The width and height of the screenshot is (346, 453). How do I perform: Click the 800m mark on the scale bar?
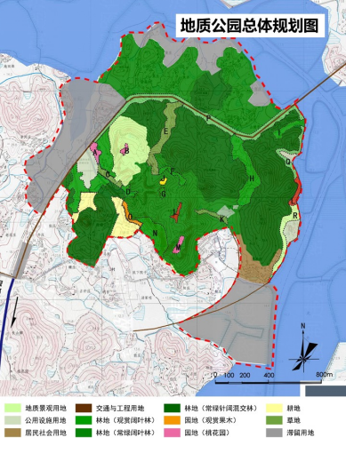(324, 375)
